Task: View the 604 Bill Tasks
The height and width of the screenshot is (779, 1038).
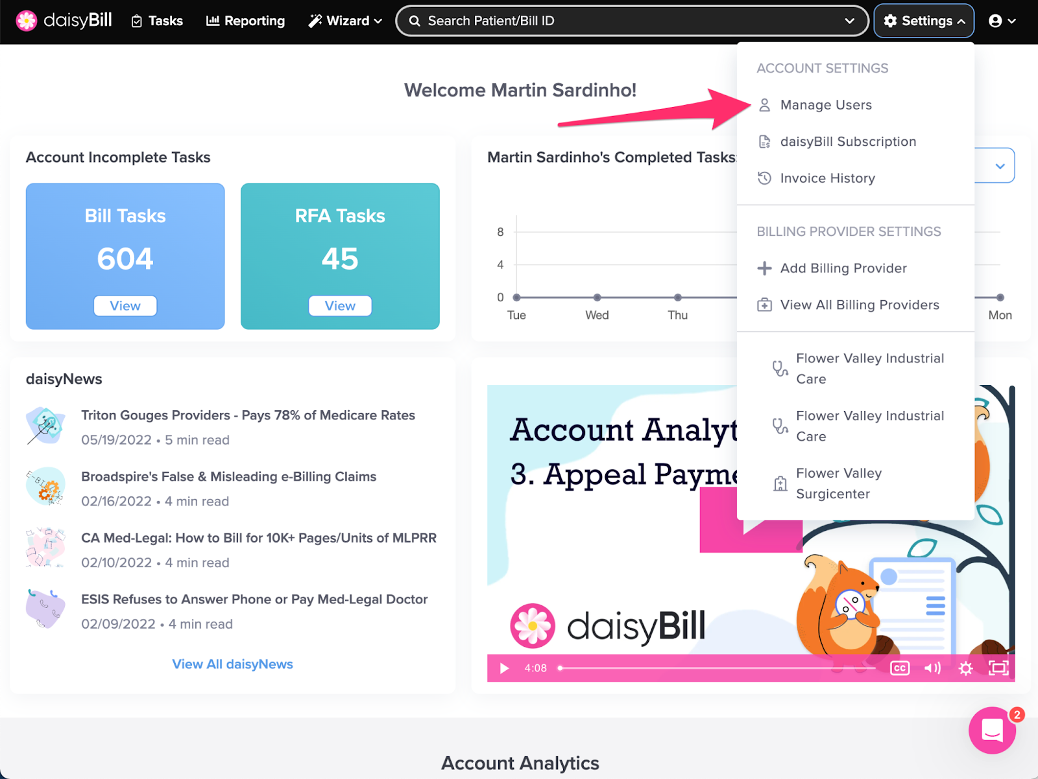Action: (x=125, y=305)
